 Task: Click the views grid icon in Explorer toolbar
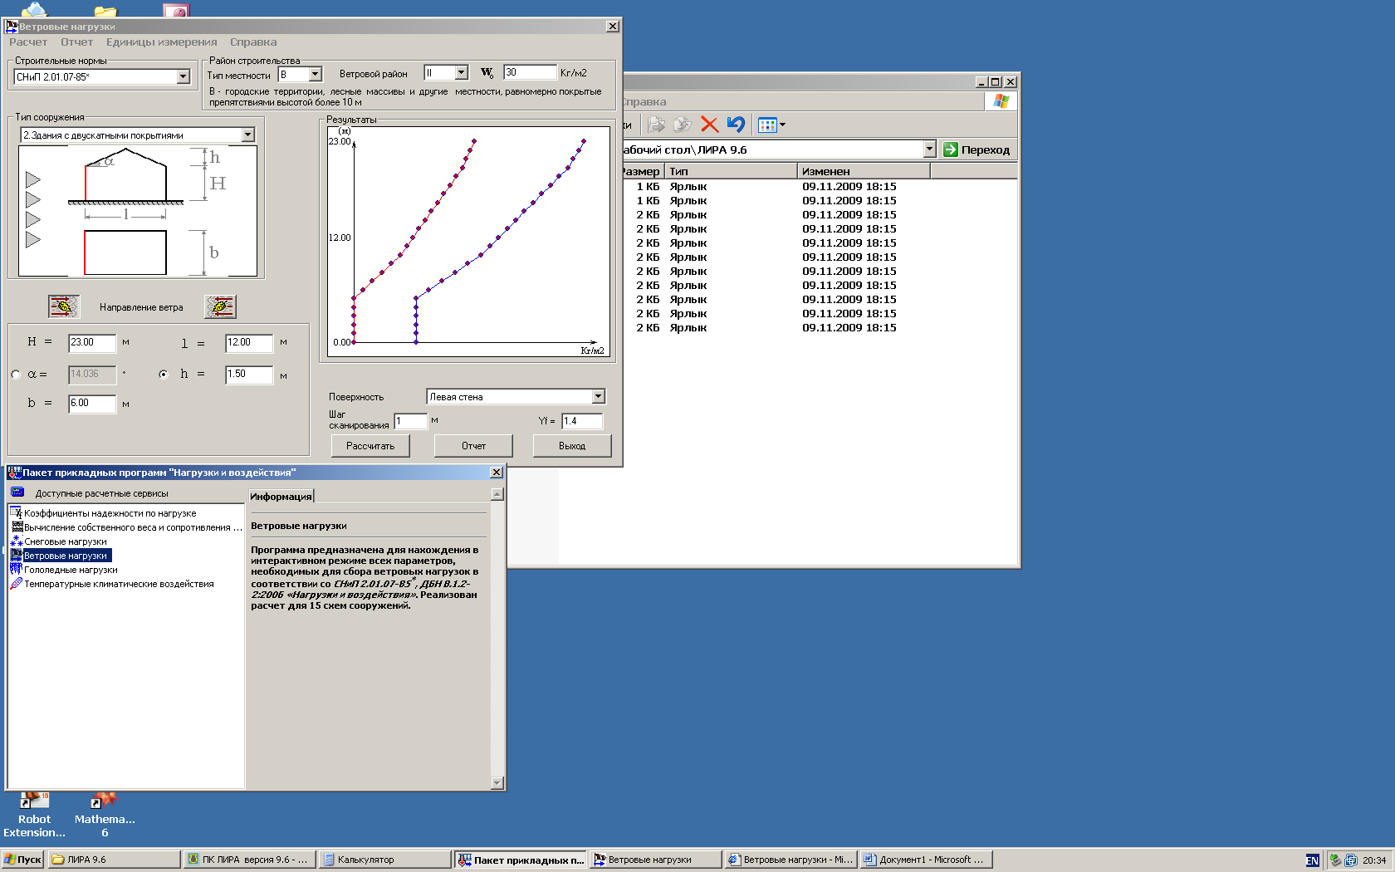pyautogui.click(x=767, y=125)
